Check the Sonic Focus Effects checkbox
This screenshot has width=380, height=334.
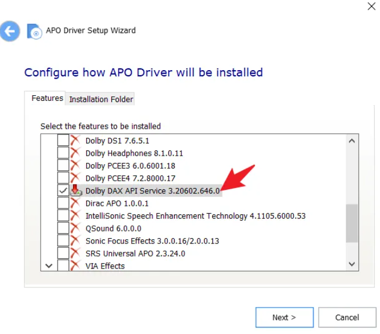pyautogui.click(x=63, y=241)
